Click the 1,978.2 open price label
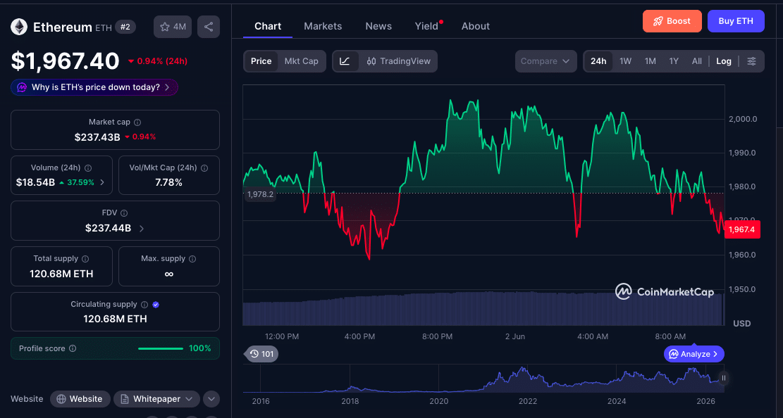The height and width of the screenshot is (418, 783). [x=260, y=194]
